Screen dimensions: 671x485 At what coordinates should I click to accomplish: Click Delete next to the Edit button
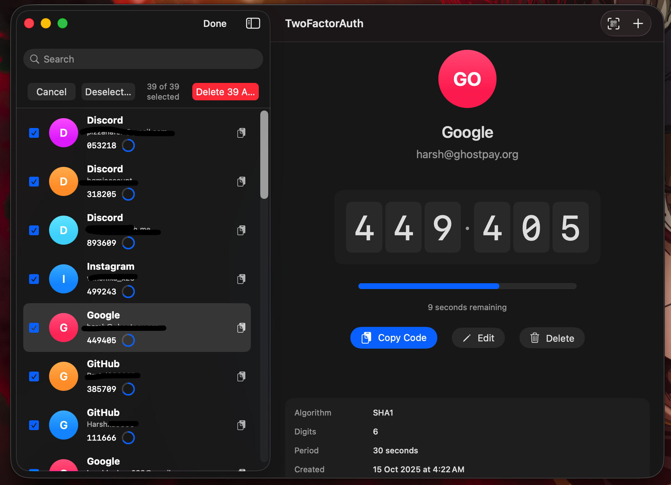tap(552, 338)
